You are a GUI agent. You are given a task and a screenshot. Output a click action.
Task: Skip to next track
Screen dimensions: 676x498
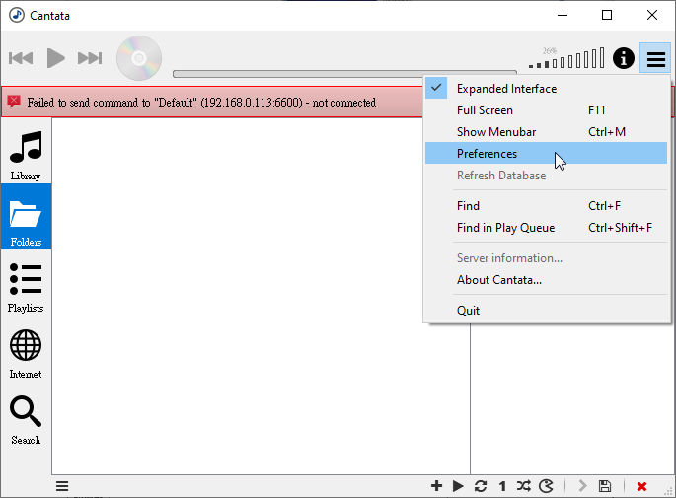(x=90, y=58)
